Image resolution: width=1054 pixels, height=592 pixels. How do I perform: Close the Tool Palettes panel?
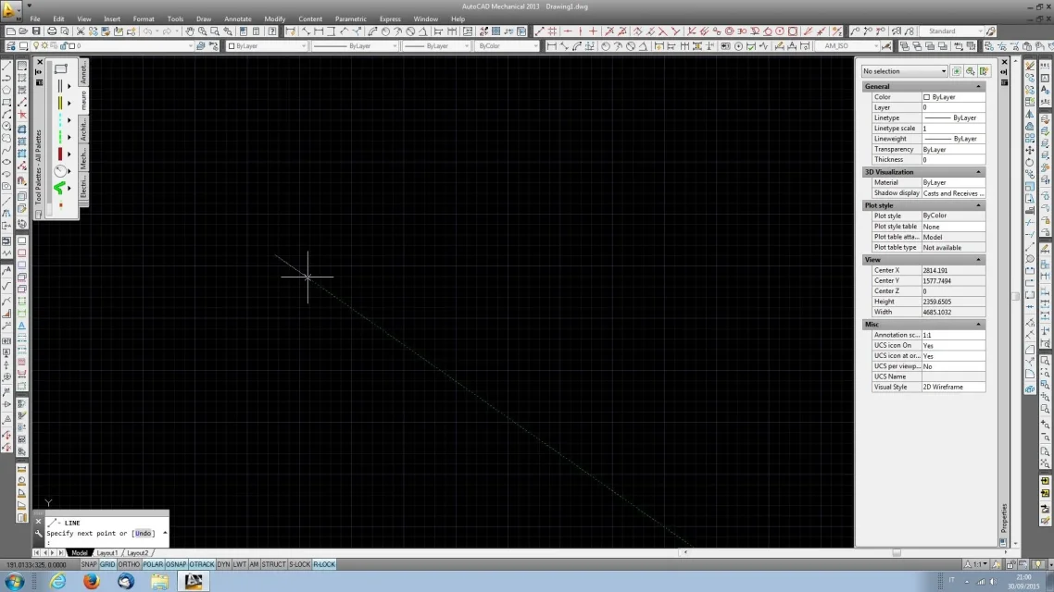click(x=40, y=62)
